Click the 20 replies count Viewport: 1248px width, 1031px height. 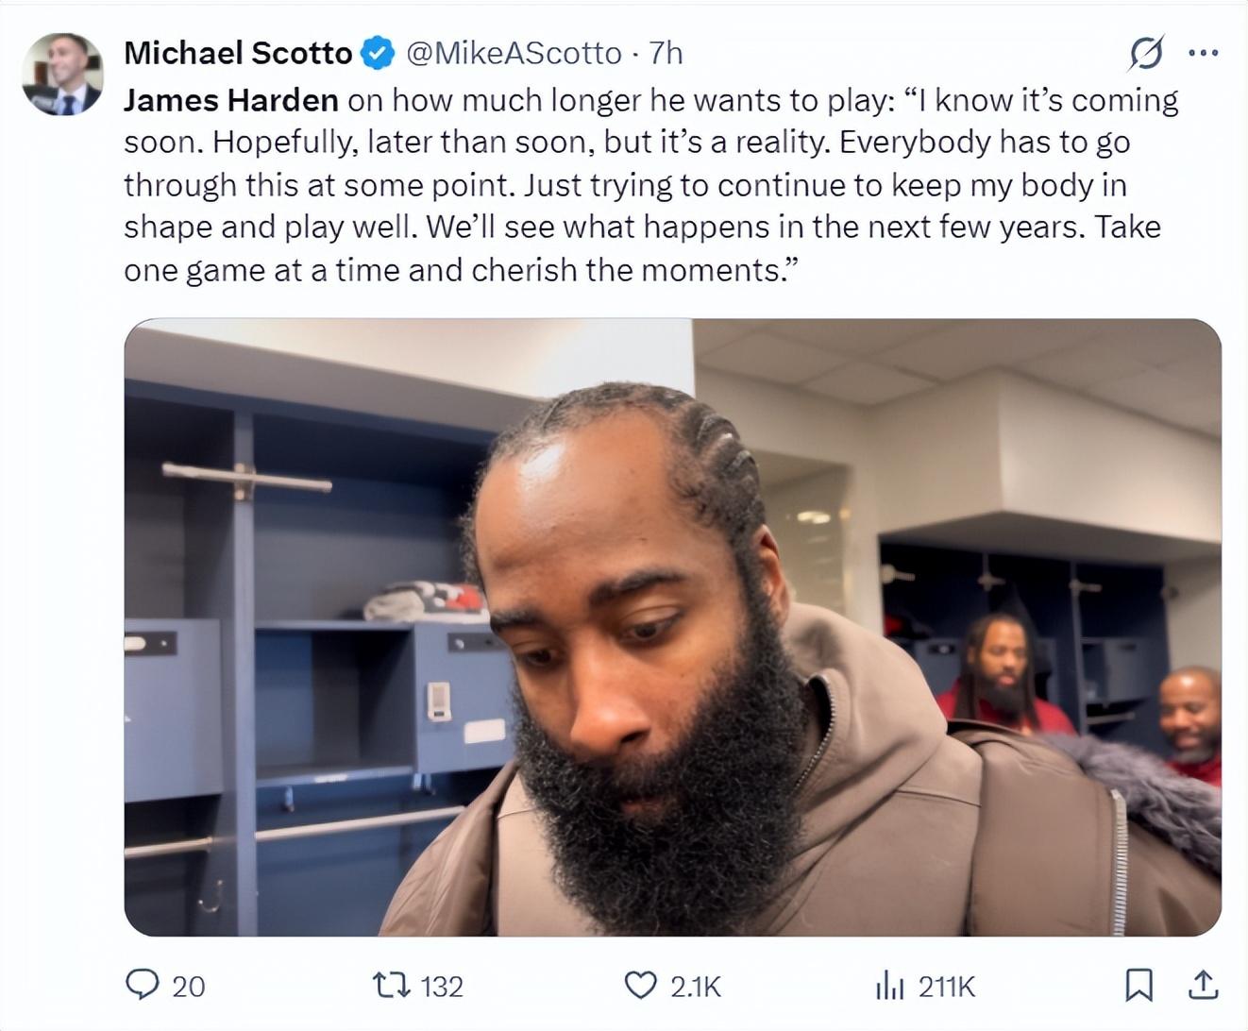point(188,987)
